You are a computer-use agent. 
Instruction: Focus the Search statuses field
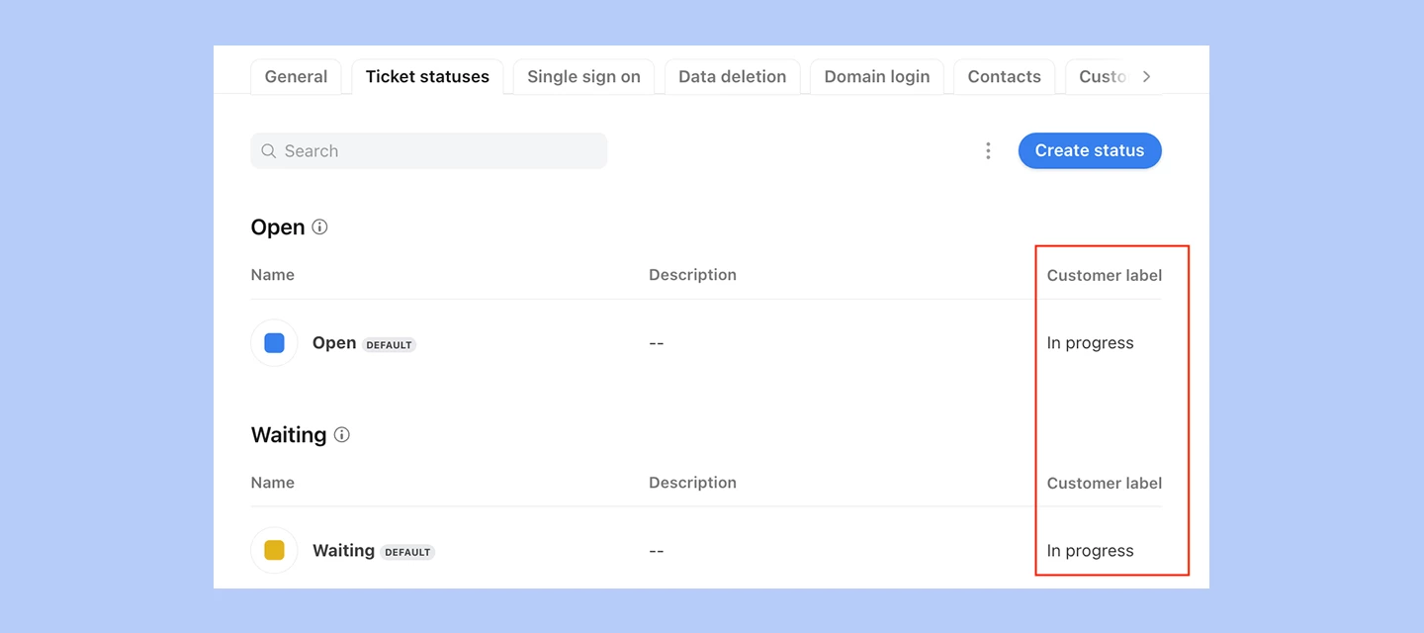pyautogui.click(x=429, y=151)
